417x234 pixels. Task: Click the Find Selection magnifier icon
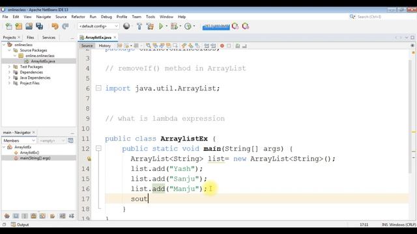[x=148, y=45]
